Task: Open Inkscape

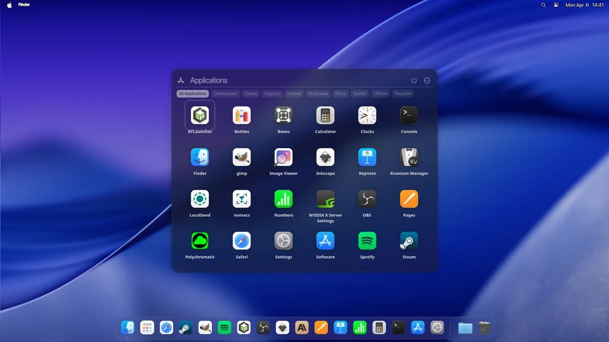Action: pos(325,158)
